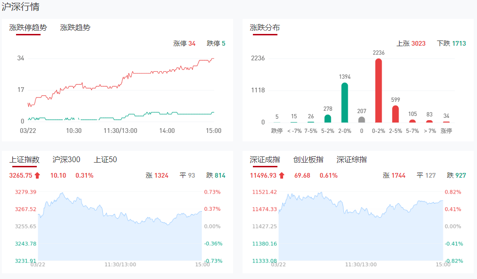Click the tall red 0-2% bar
This screenshot has width=477, height=279.
pyautogui.click(x=378, y=90)
